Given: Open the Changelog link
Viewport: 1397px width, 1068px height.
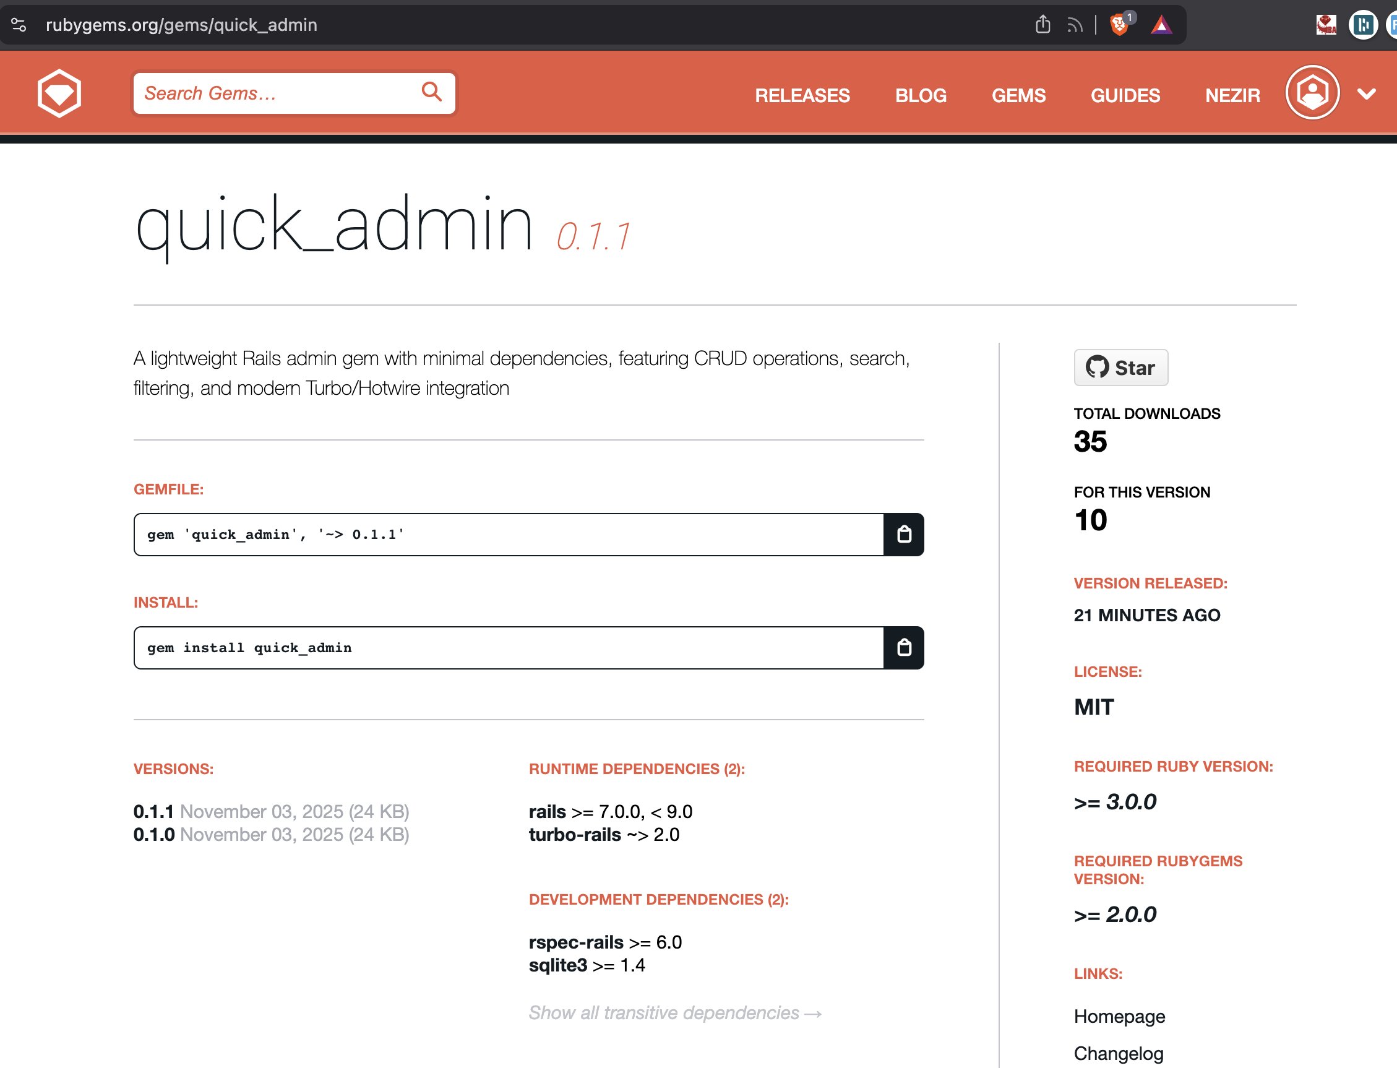Looking at the screenshot, I should pos(1119,1052).
